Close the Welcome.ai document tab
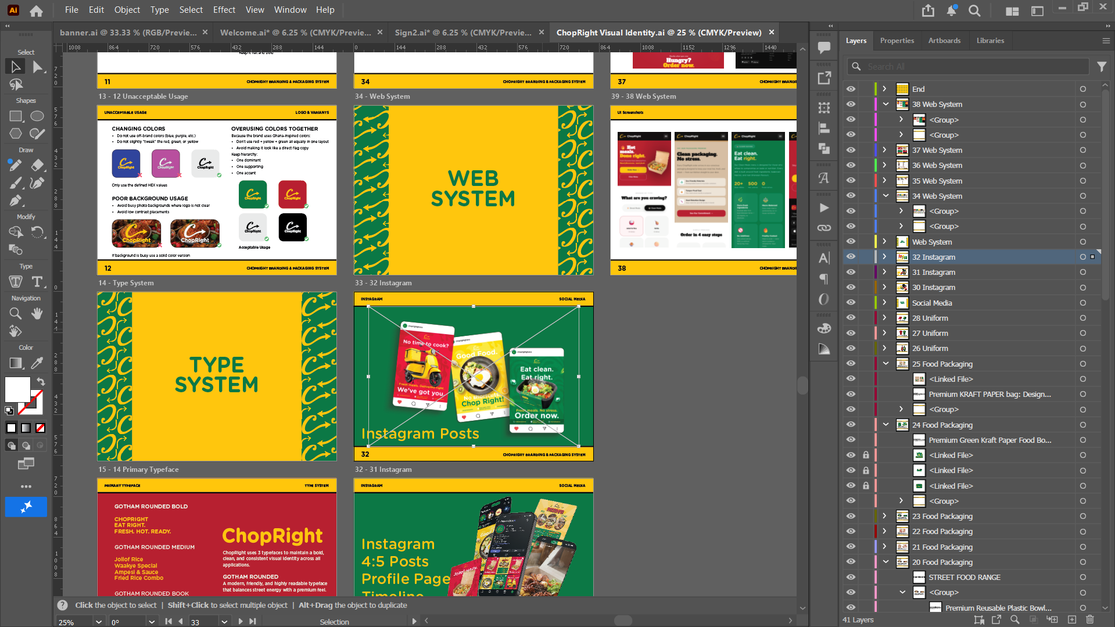This screenshot has height=627, width=1115. click(380, 33)
